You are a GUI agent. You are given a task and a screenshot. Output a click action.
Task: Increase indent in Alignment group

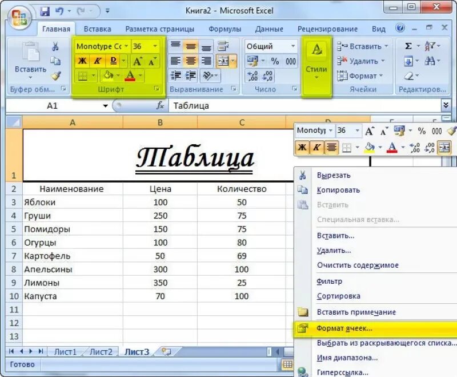[x=191, y=76]
